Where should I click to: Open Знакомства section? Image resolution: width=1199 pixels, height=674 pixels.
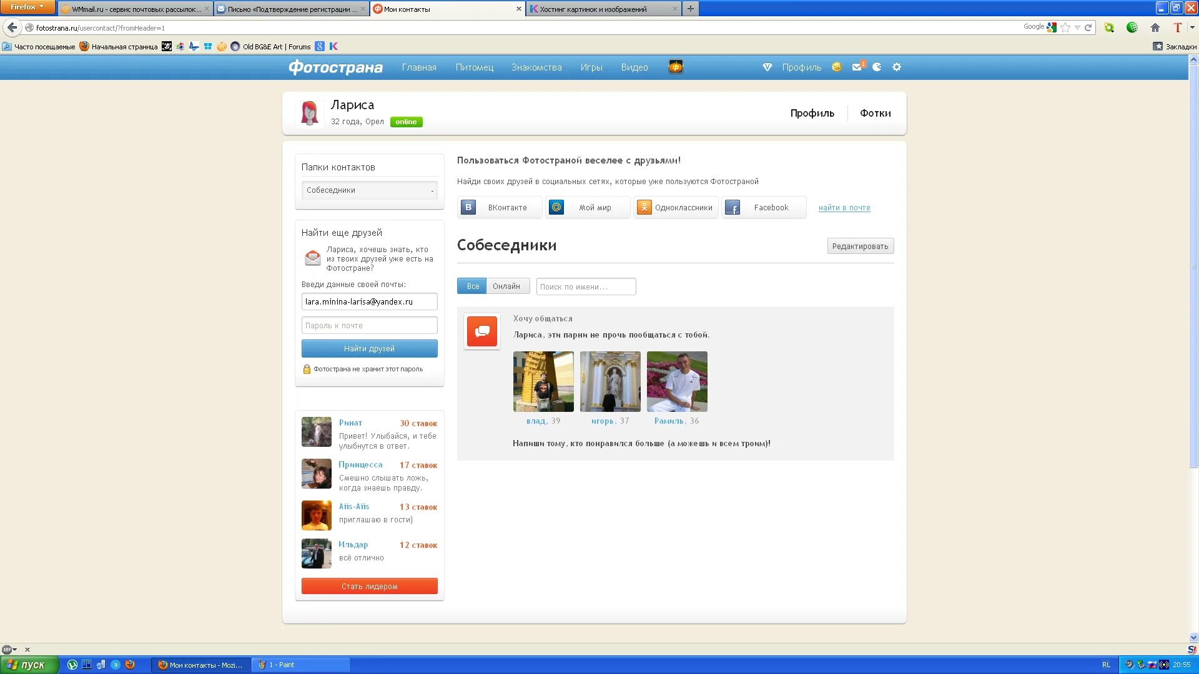536,67
